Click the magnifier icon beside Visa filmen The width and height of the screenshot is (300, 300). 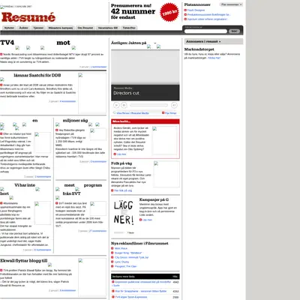point(115,113)
